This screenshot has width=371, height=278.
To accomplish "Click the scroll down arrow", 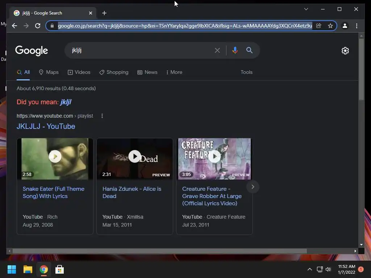I will point(361,245).
